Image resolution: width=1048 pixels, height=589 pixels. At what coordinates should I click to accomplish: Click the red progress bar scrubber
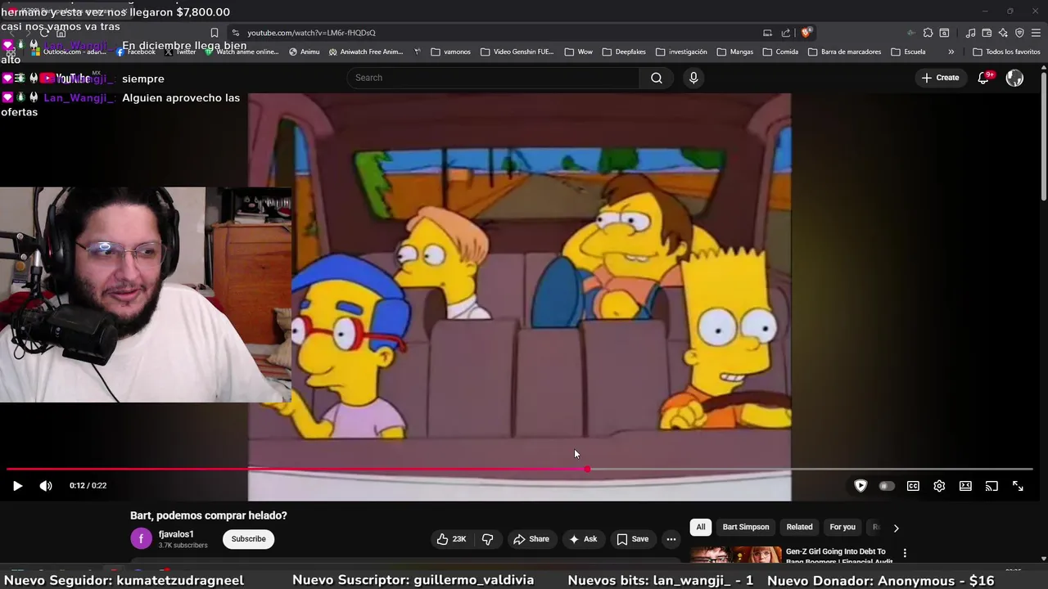(587, 469)
